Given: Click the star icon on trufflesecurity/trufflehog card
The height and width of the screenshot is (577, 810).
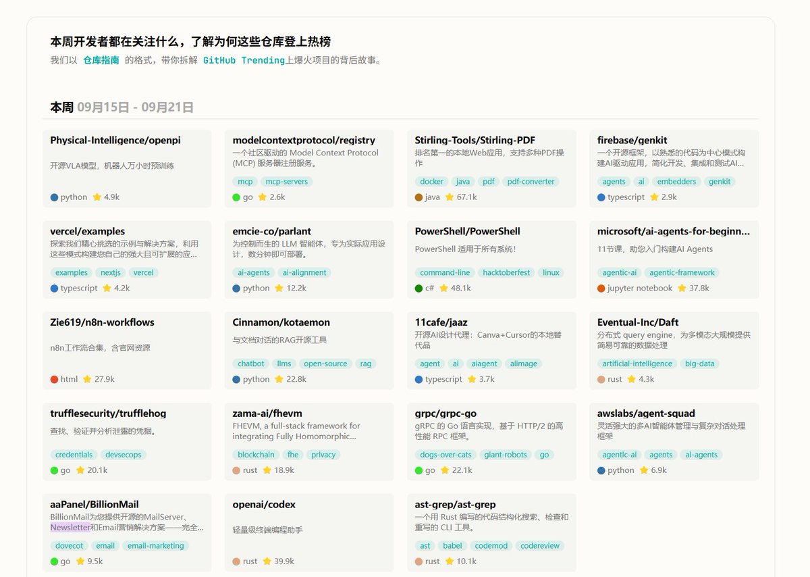Looking at the screenshot, I should point(80,471).
